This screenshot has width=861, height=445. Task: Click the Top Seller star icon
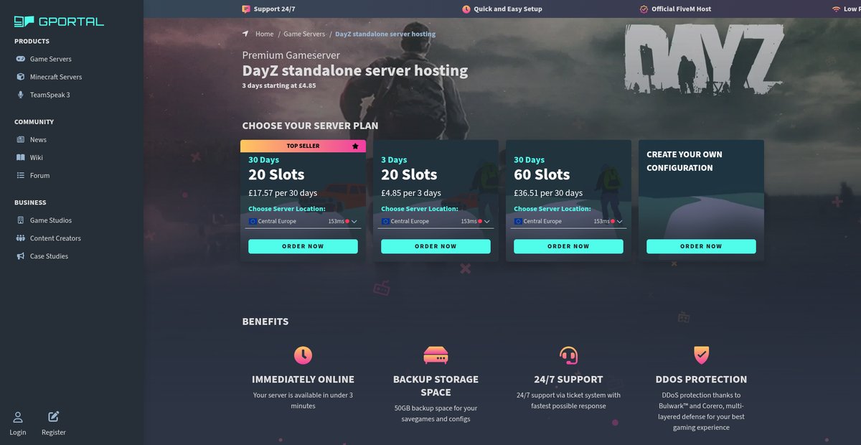(x=355, y=146)
